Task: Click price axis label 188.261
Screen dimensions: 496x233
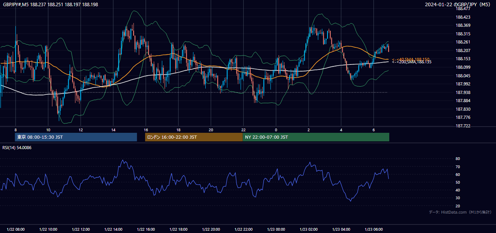Action: [463, 42]
